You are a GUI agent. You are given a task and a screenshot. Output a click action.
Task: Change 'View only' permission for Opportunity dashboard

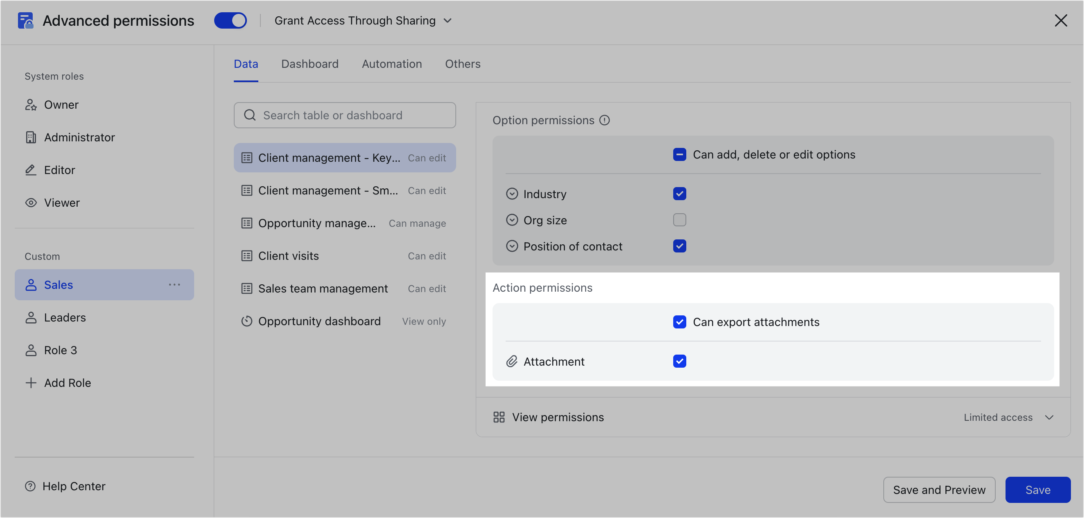pos(424,321)
